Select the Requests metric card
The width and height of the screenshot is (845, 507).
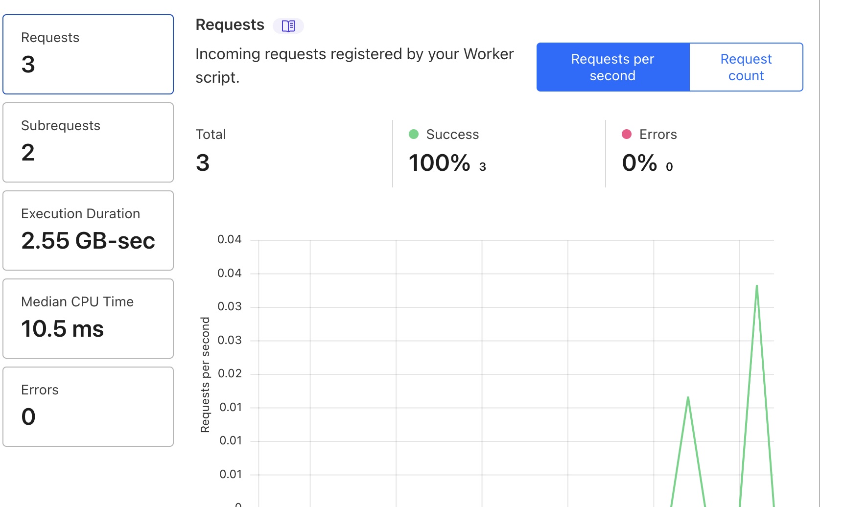[88, 54]
